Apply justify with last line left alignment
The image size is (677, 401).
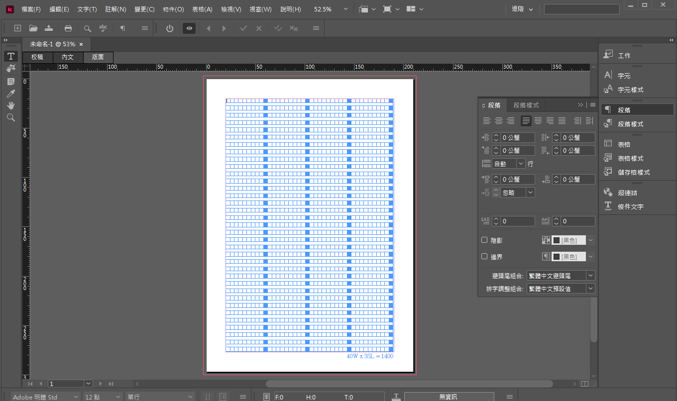point(526,120)
